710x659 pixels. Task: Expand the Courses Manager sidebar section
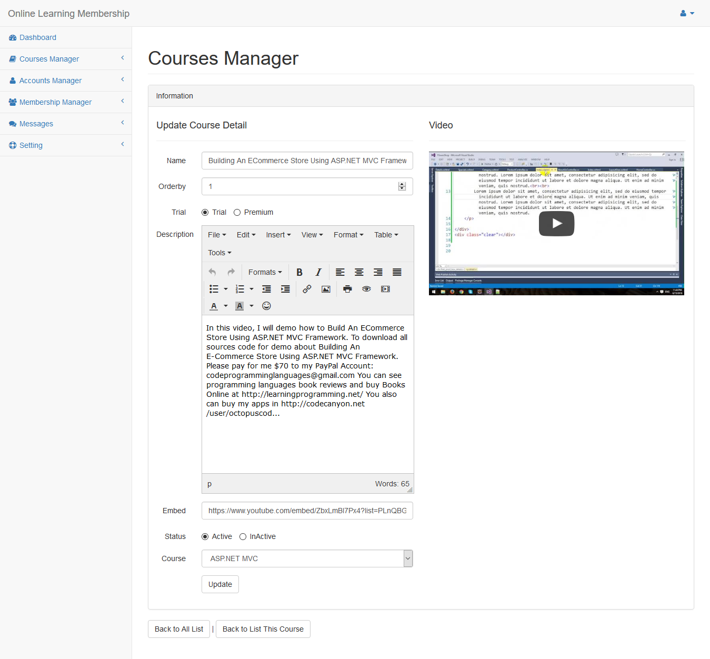point(49,59)
